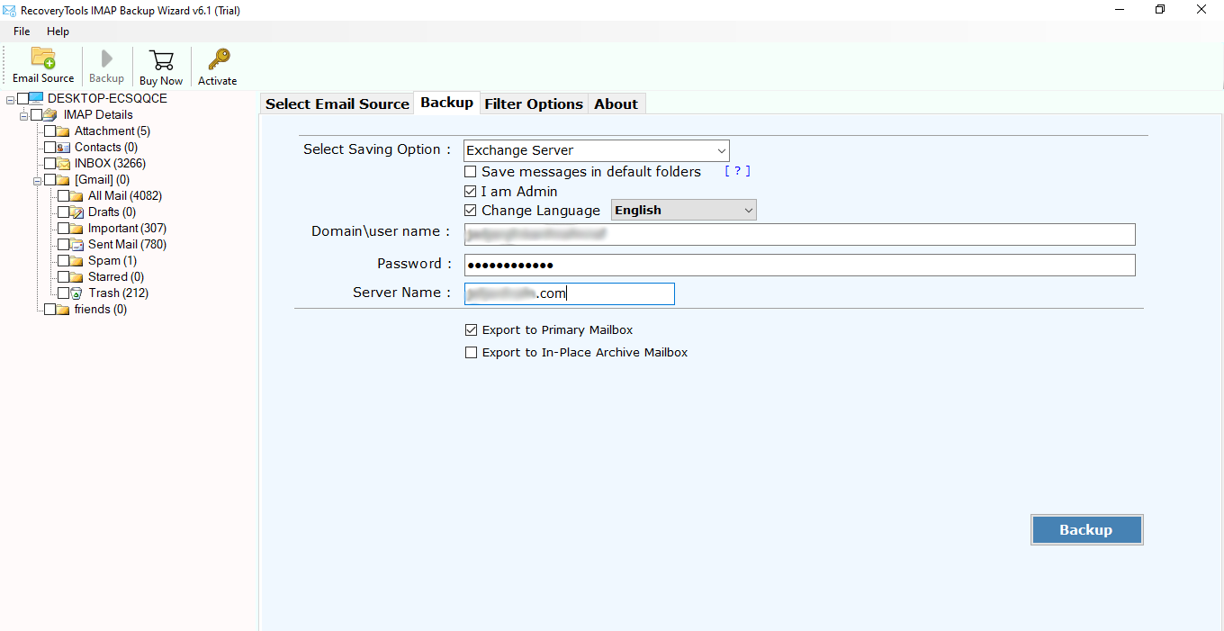Click the Sent Mail folder icon

point(77,245)
